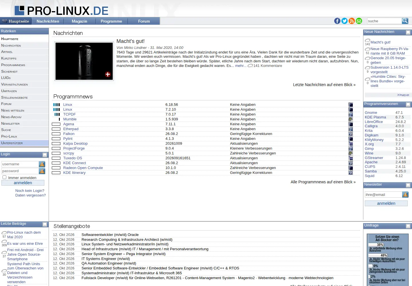Click the comment bubble next to 141 Kommentare
This screenshot has height=286, width=412.
click(250, 66)
